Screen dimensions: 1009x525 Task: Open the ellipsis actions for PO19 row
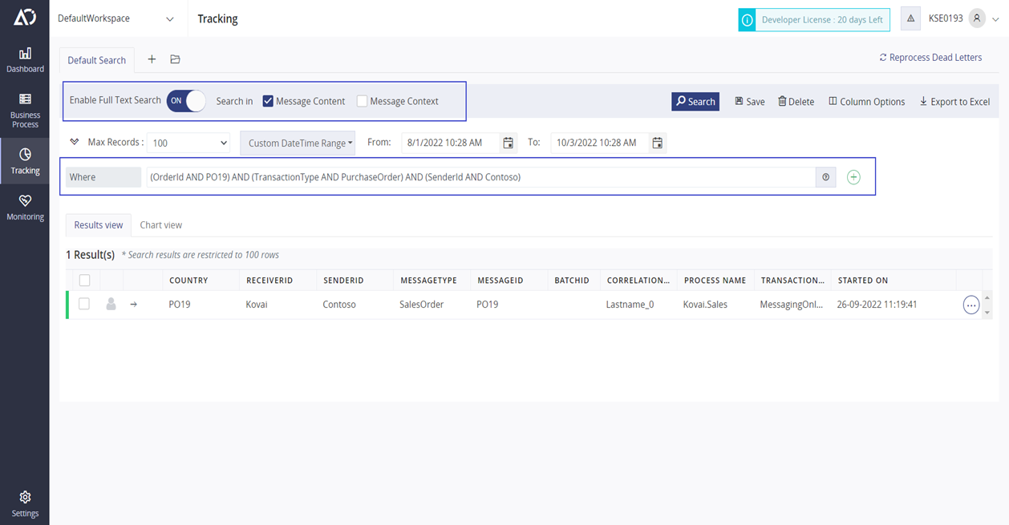[971, 305]
